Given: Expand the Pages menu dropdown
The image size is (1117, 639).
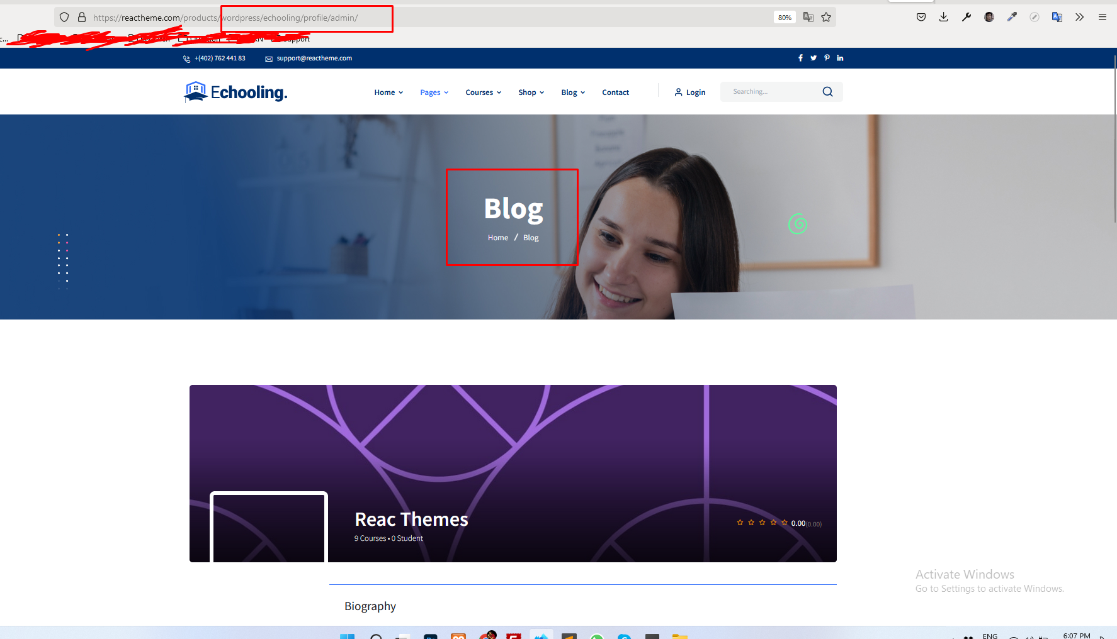Looking at the screenshot, I should tap(434, 92).
